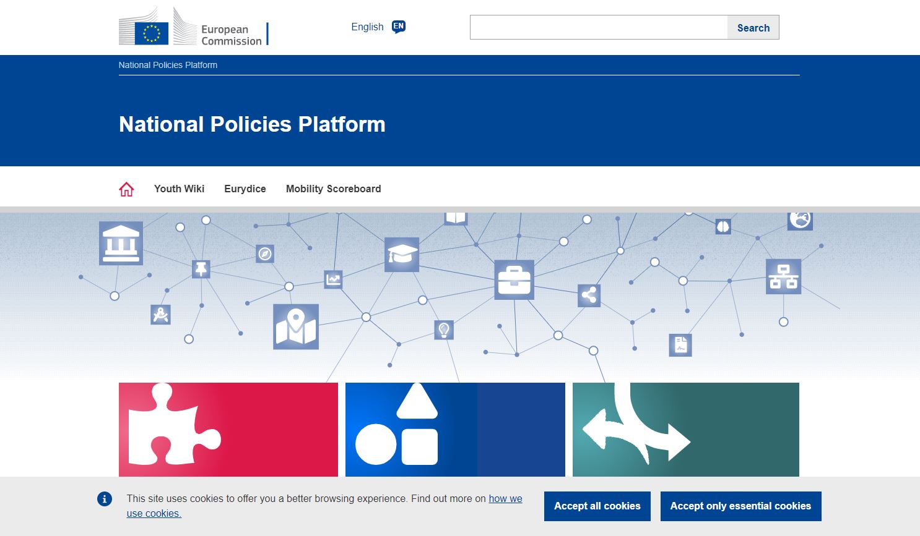Click the lightbulb icon in banner
The height and width of the screenshot is (536, 920).
(x=444, y=330)
